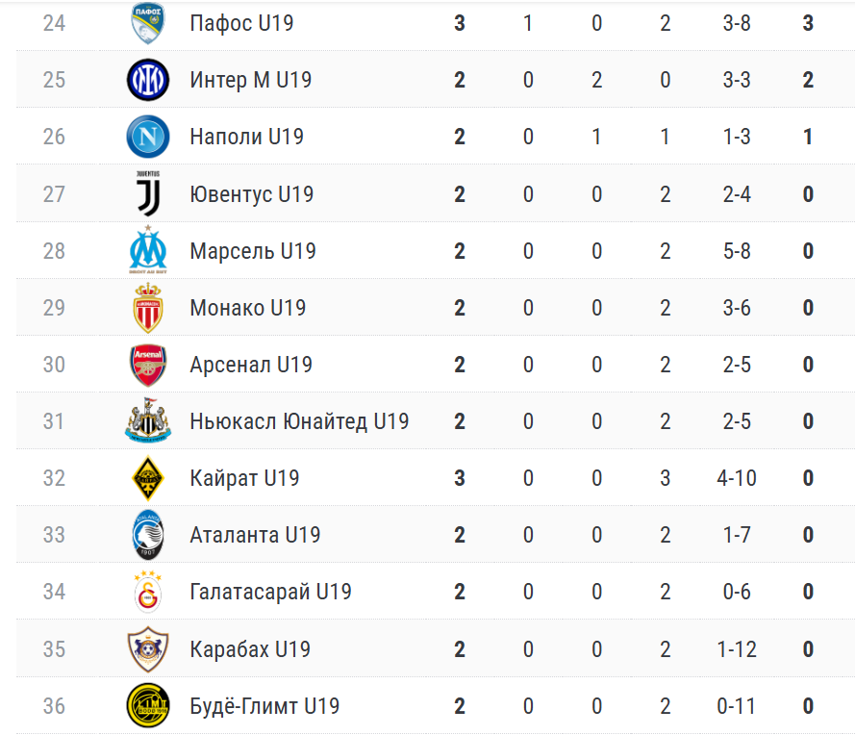Click the Кайрат U19 yellow-black logo
The height and width of the screenshot is (735, 855).
point(148,478)
